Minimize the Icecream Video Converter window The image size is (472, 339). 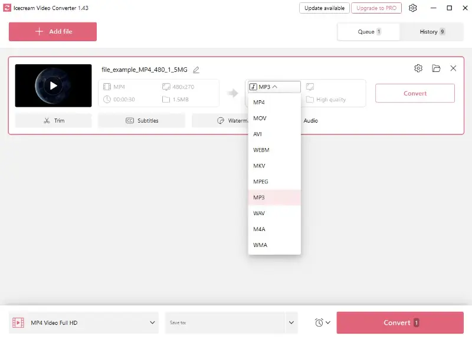(x=433, y=8)
